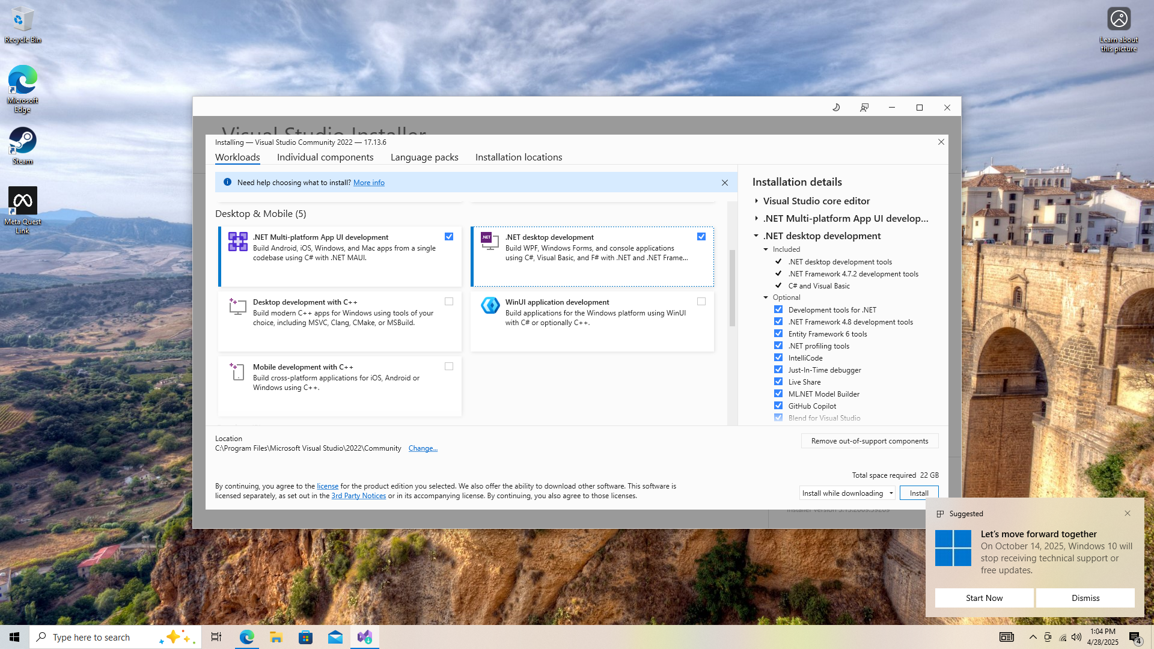Click Remove out-of-support components button
Image resolution: width=1154 pixels, height=649 pixels.
coord(870,441)
